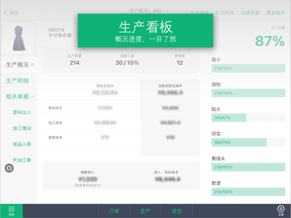Go back using the 返回 arrow

pyautogui.click(x=11, y=13)
